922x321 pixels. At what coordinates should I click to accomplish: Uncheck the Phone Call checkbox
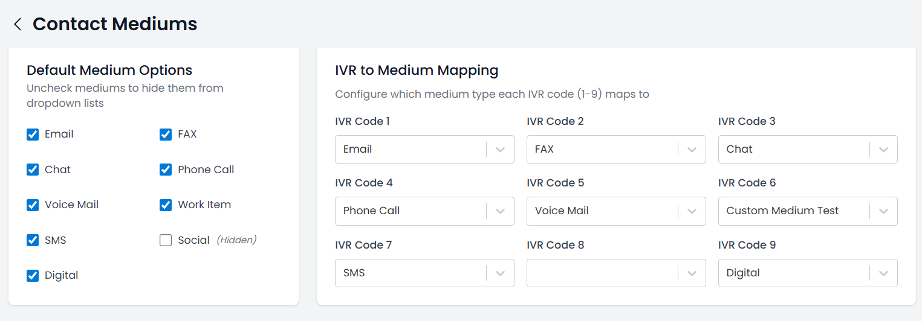point(166,170)
